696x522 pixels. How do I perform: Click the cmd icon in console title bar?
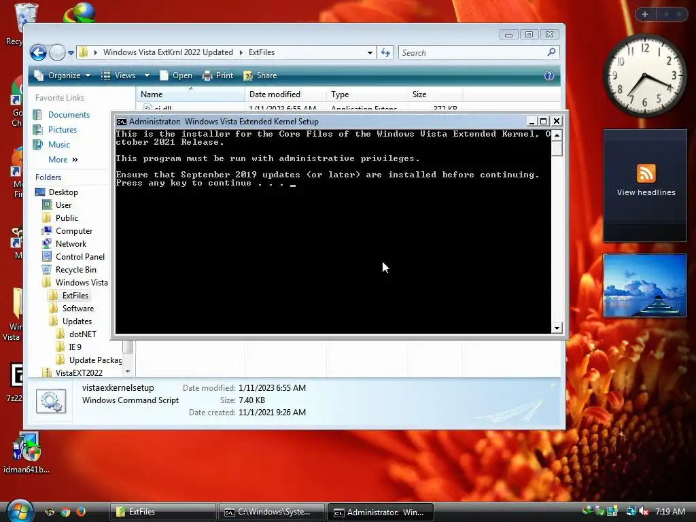click(x=121, y=122)
